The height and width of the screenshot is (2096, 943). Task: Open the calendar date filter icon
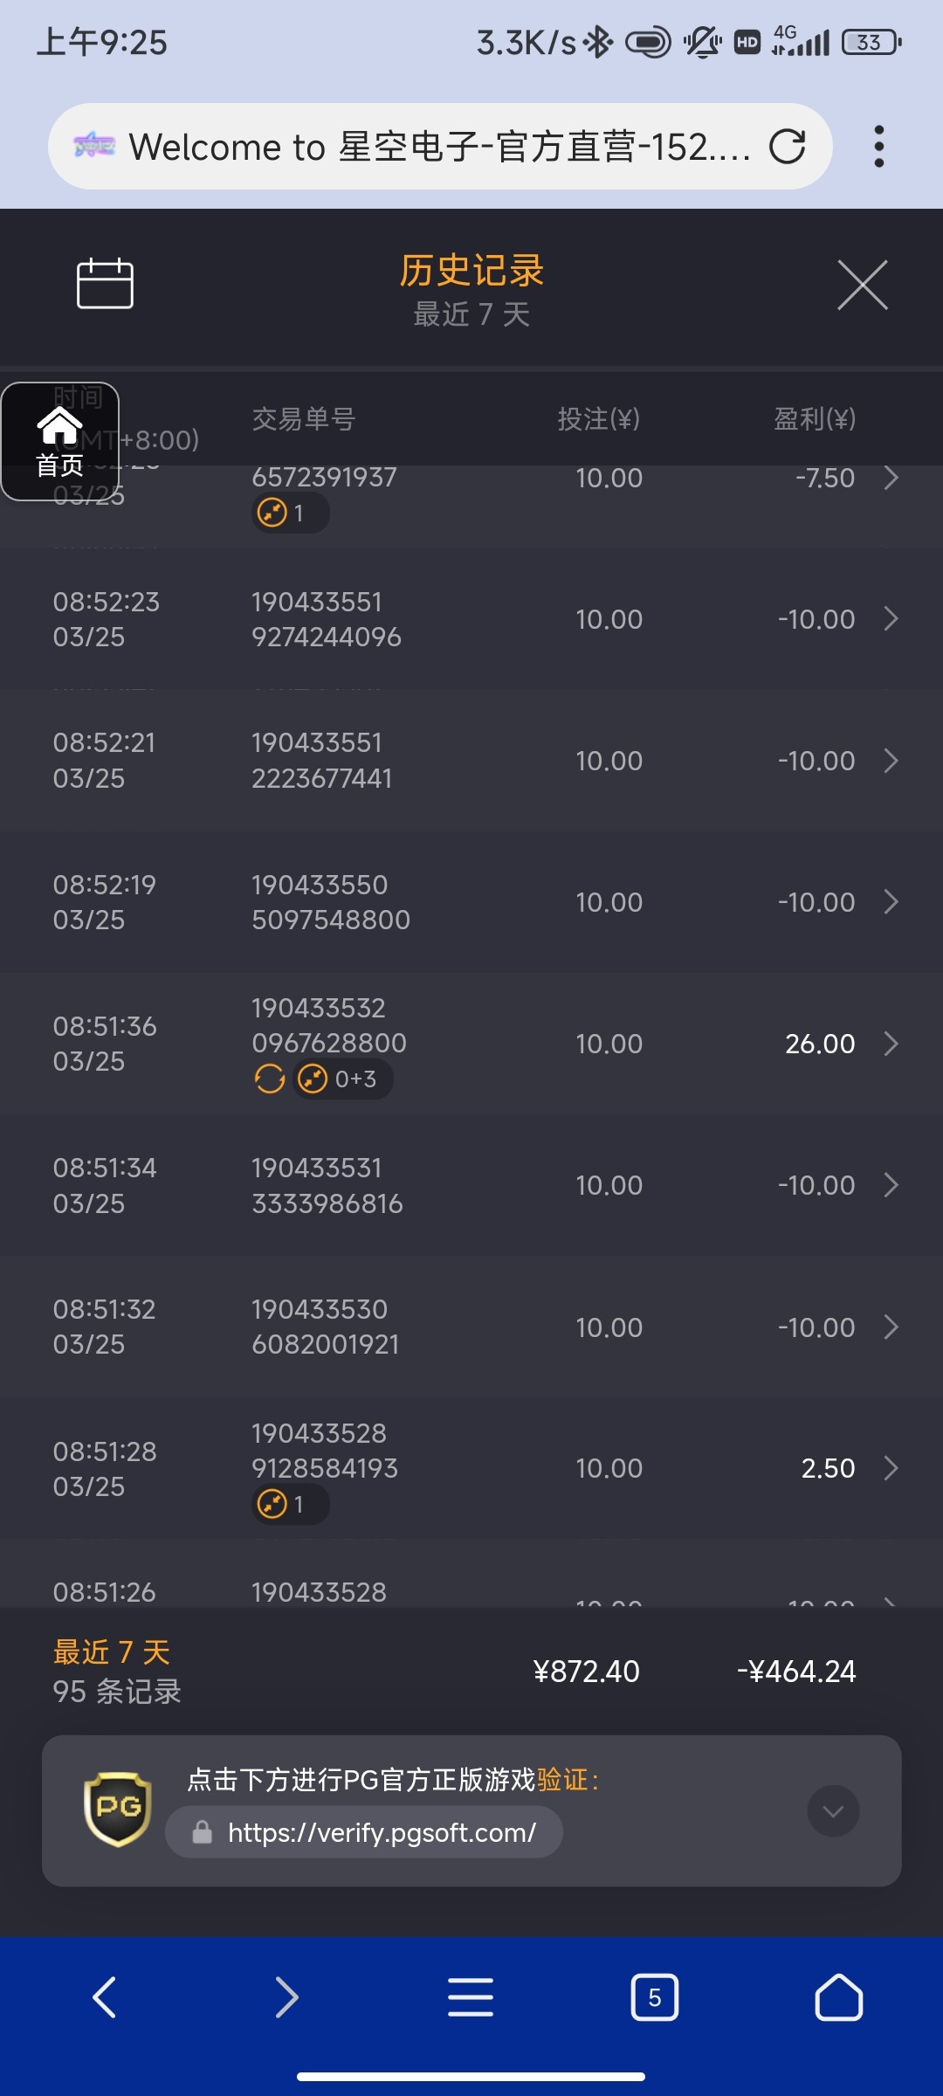point(105,284)
